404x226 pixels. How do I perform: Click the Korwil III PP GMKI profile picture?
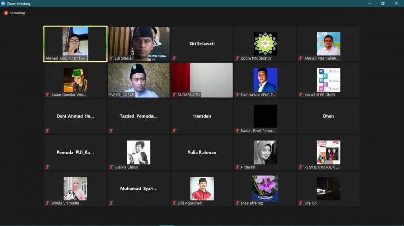(328, 80)
